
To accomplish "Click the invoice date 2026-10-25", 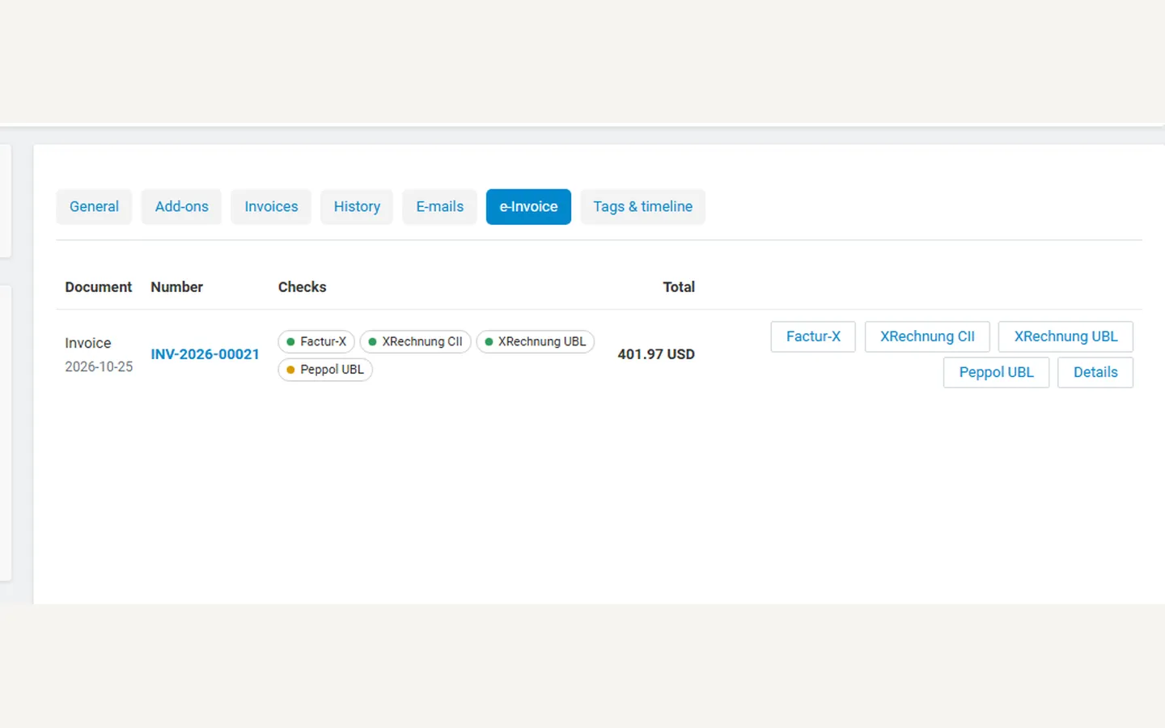I will 99,366.
